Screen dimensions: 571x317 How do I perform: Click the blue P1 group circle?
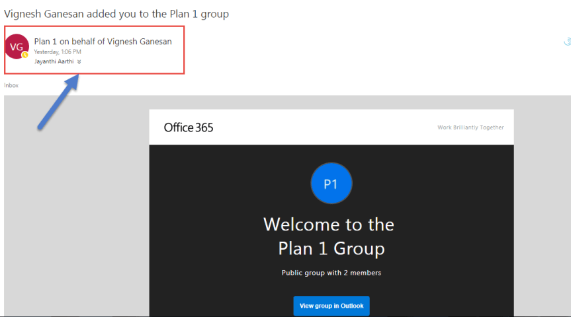point(331,184)
